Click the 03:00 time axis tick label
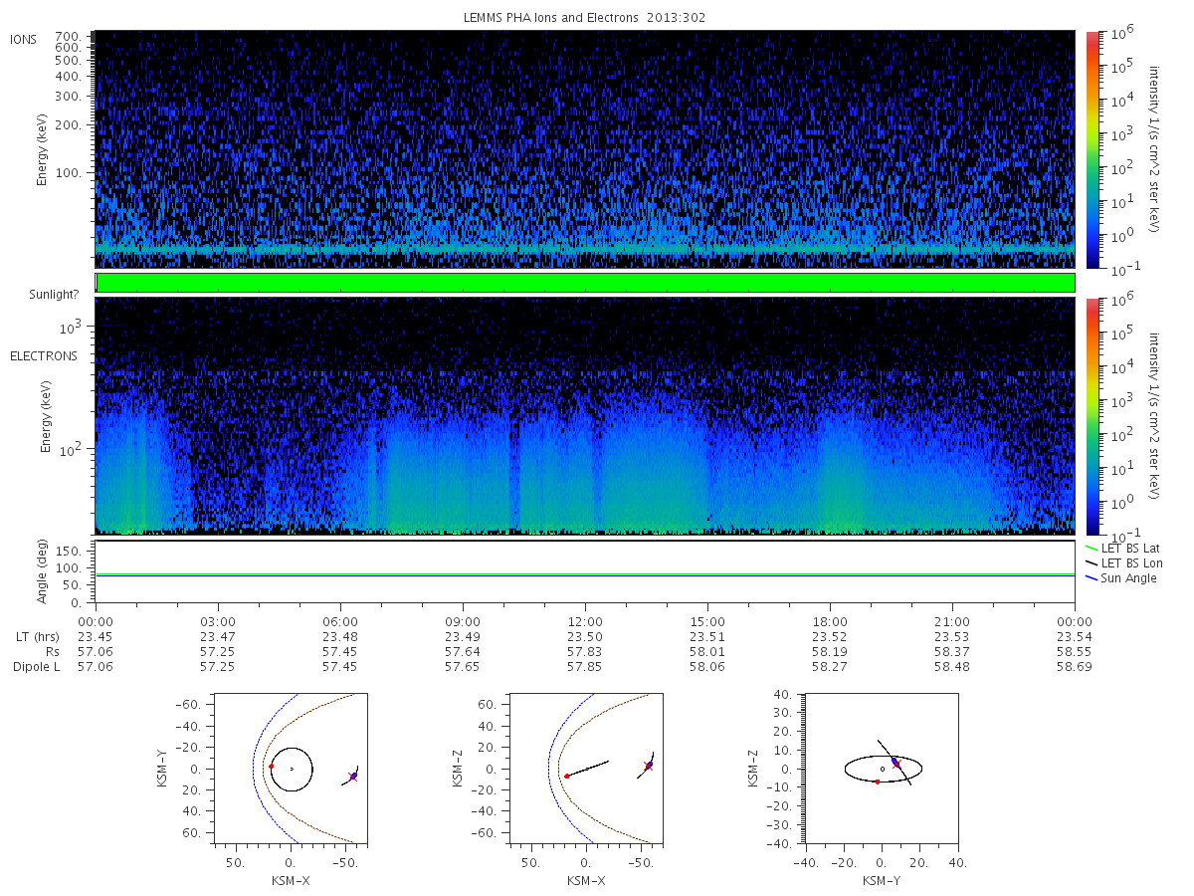 [x=218, y=620]
